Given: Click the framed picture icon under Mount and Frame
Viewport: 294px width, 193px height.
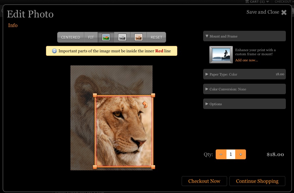Looking at the screenshot, I should [221, 55].
